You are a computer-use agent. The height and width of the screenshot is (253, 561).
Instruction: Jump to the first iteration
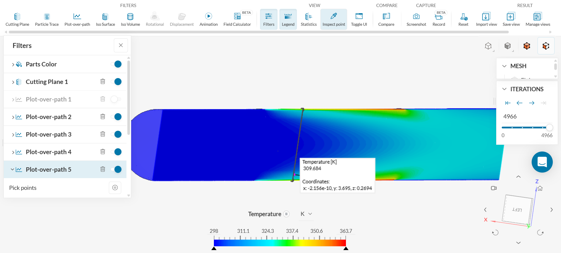(508, 103)
